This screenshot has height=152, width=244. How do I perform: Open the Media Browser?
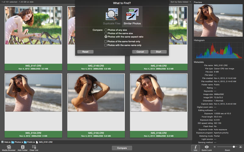tap(9, 147)
